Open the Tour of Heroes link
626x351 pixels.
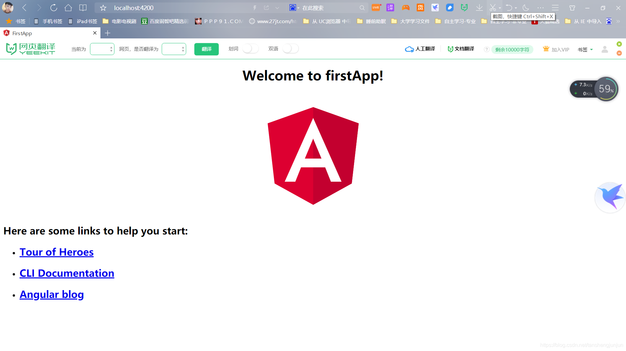56,252
